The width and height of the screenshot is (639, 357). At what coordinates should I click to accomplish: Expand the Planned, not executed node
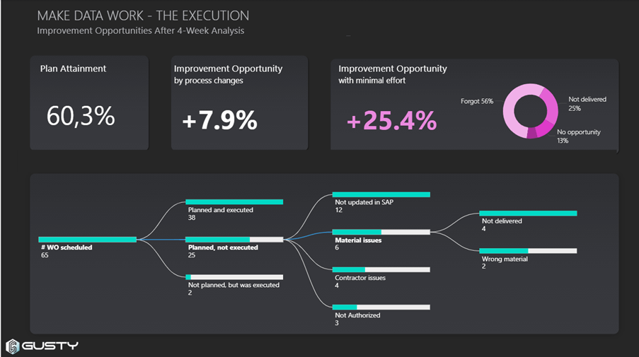click(234, 240)
